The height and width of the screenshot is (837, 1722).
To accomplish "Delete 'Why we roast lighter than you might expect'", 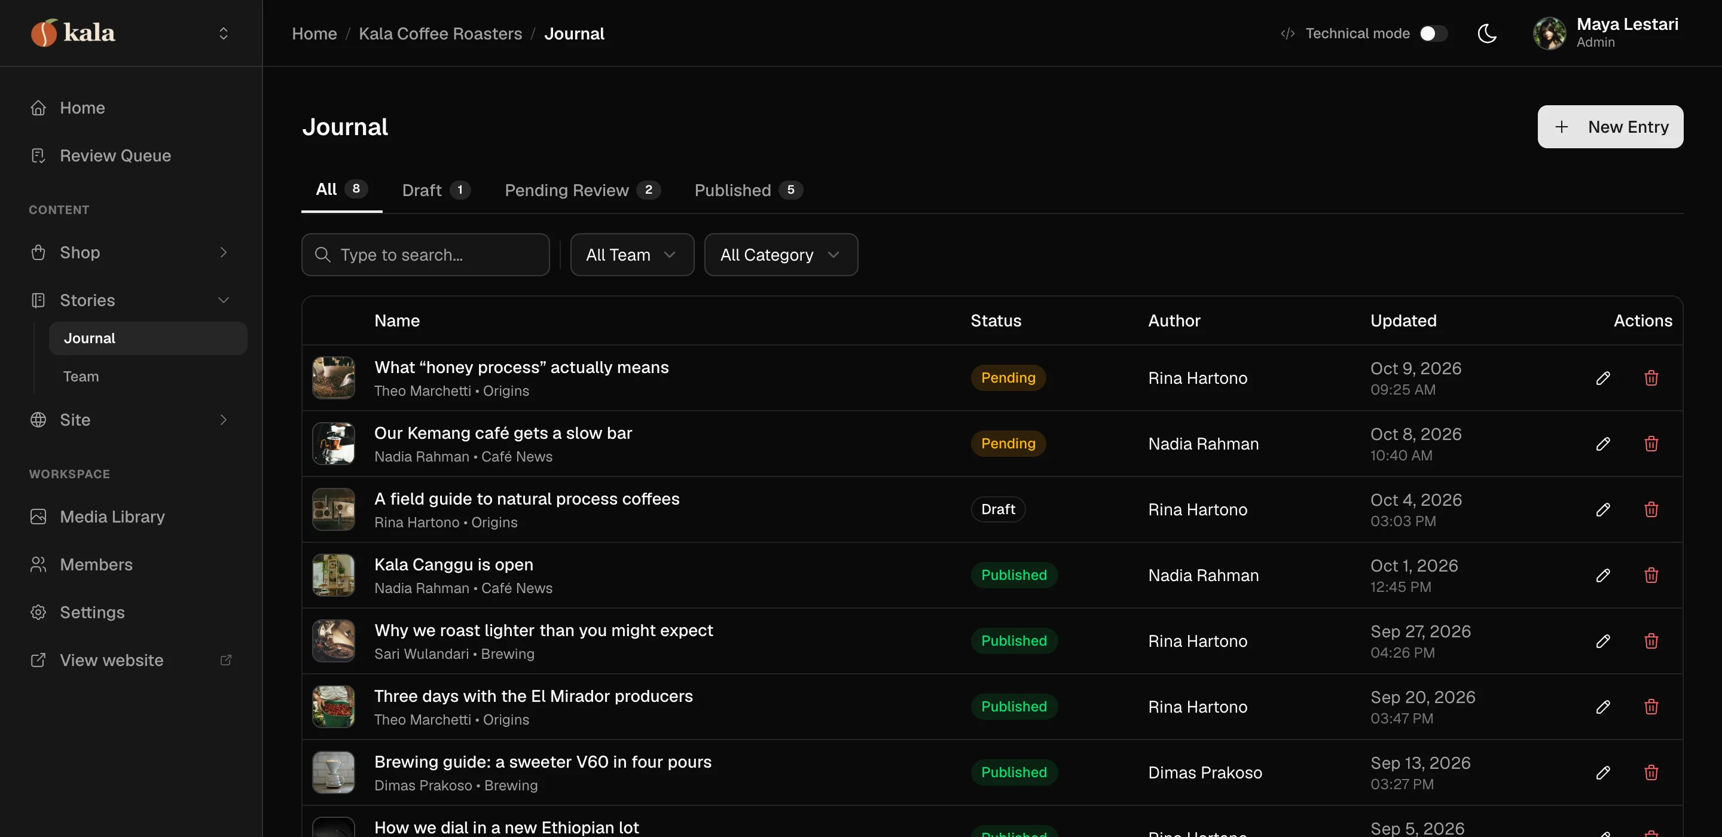I will coord(1651,641).
